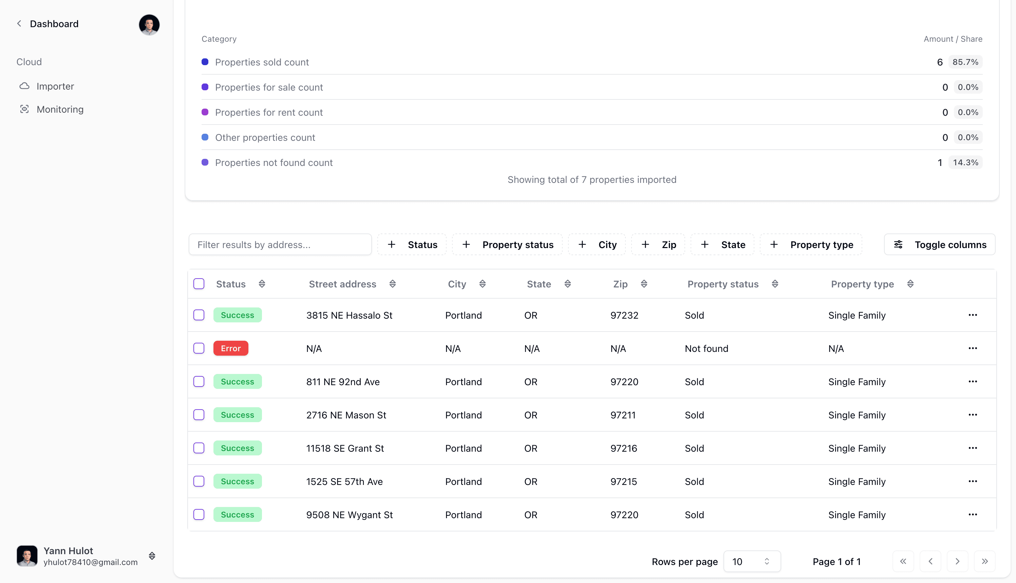Sort by State column arrows
The image size is (1016, 583).
point(568,284)
